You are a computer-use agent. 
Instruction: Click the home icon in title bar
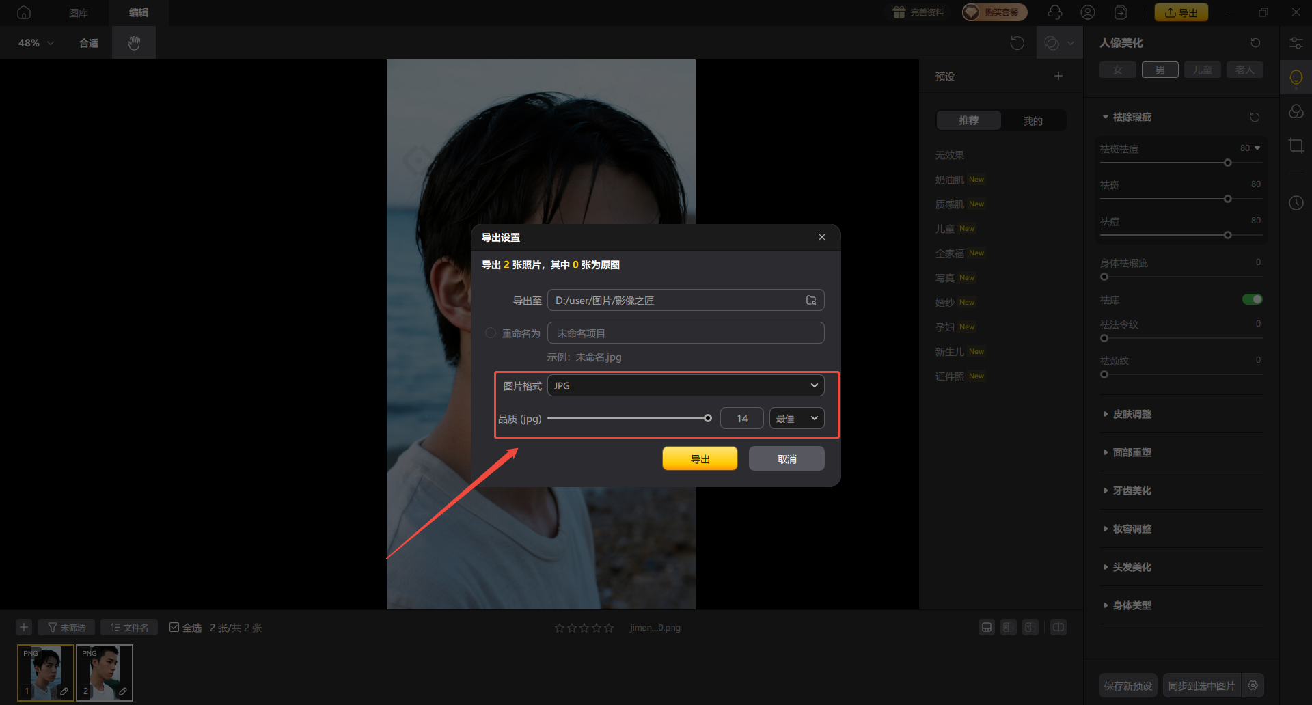tap(24, 12)
